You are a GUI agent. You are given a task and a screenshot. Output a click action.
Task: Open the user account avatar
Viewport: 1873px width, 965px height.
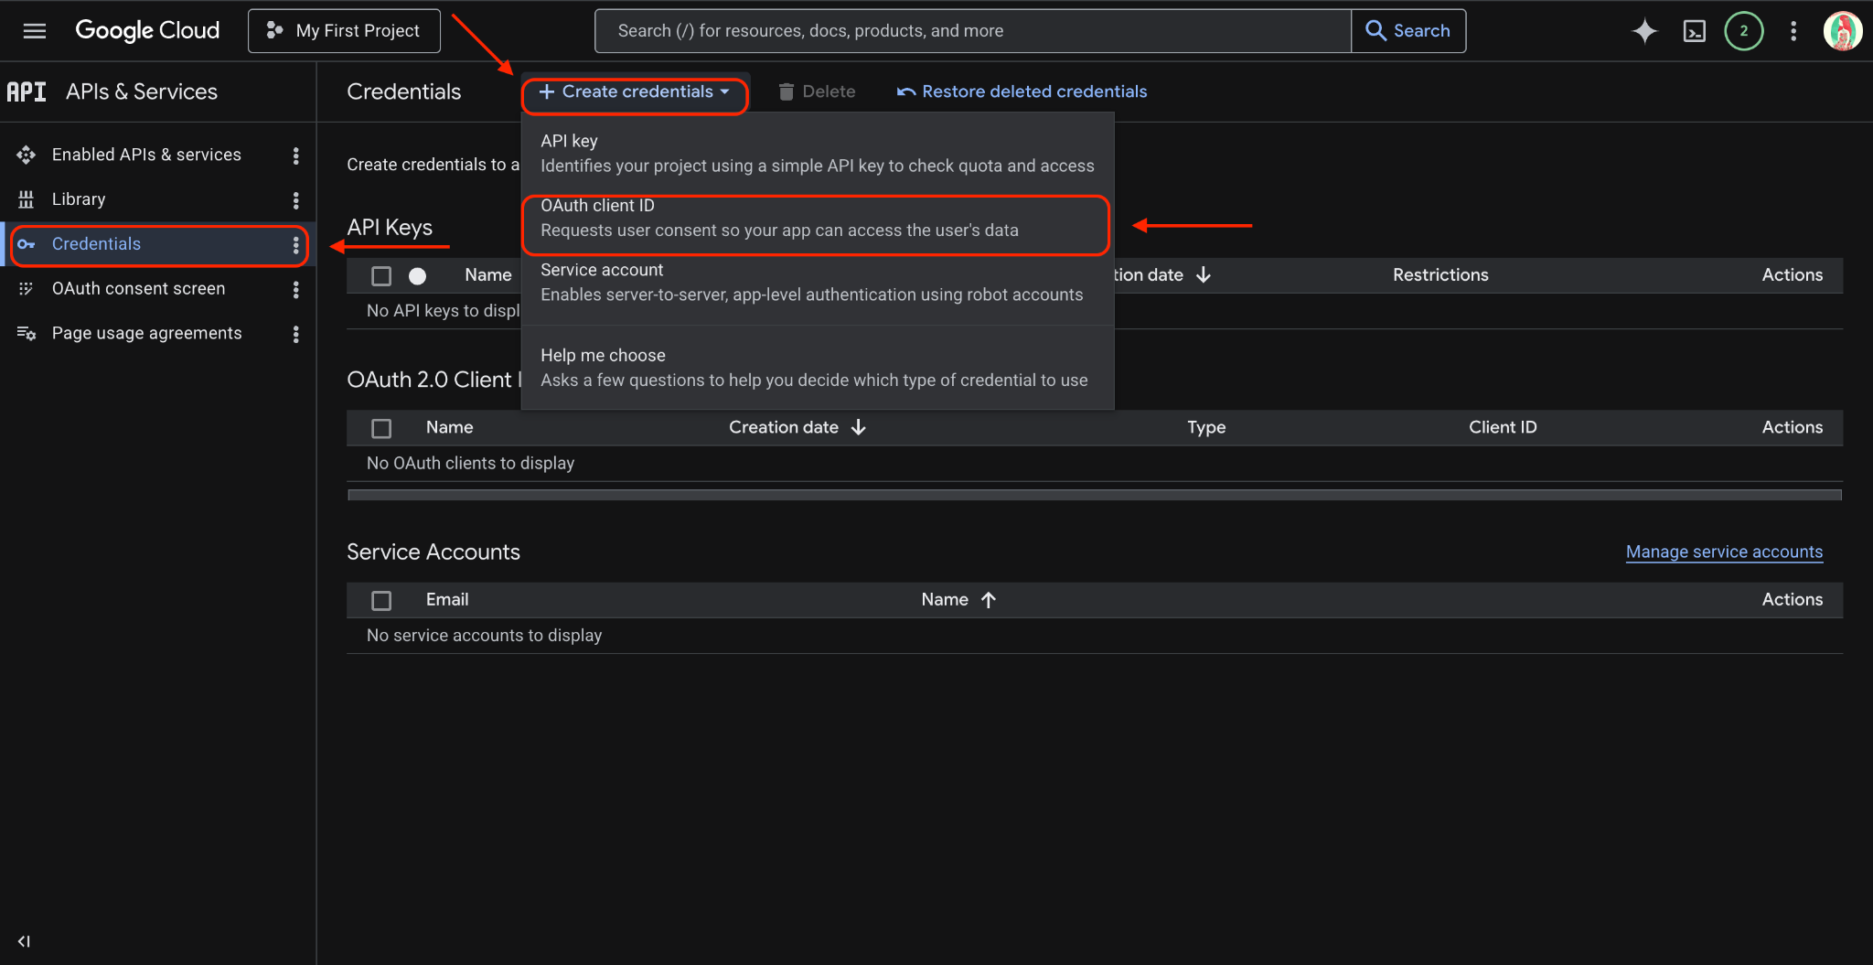pyautogui.click(x=1843, y=31)
